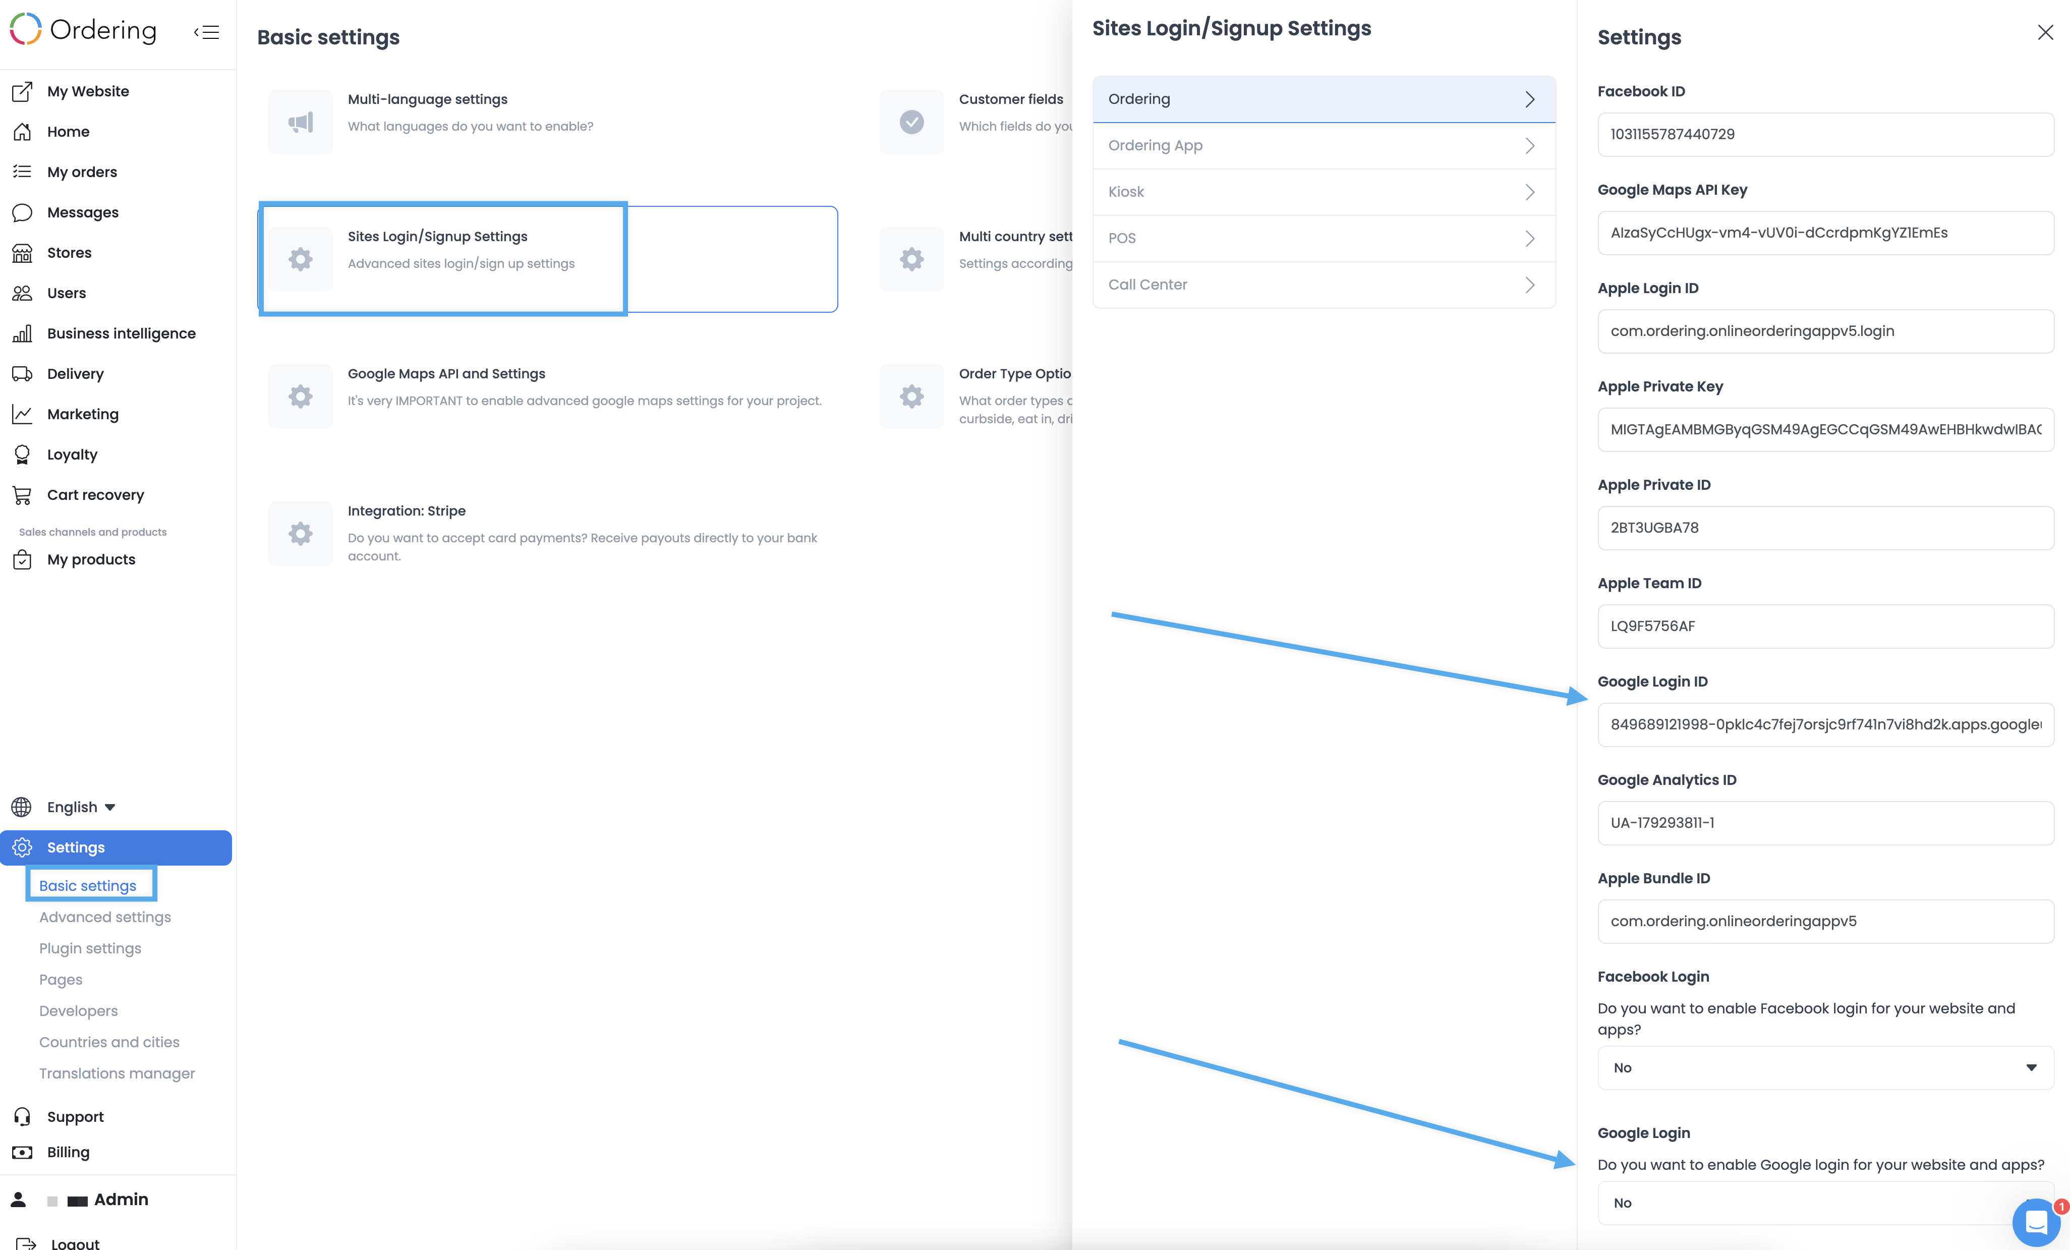Expand the Ordering site row chevron
Screen dimensions: 2070x1250
tap(1530, 99)
